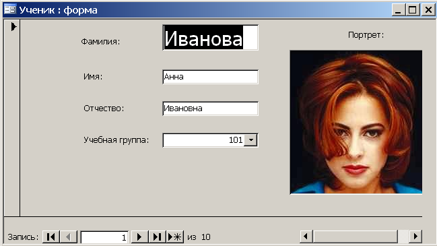
Task: Click the Запись: label
Action: click(23, 237)
